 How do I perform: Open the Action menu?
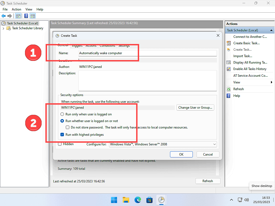coord(16,9)
